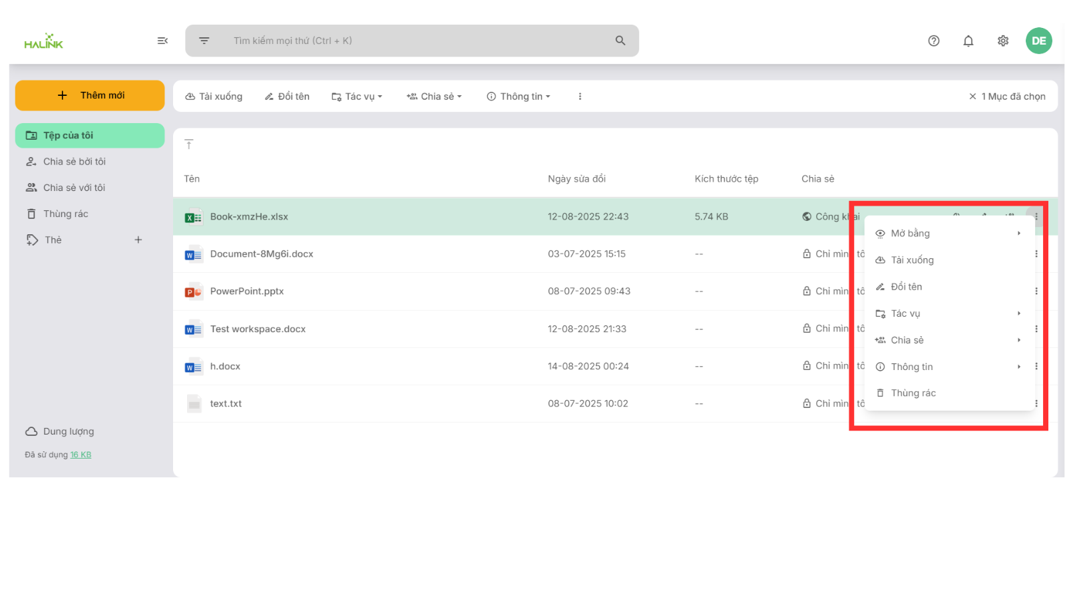The width and height of the screenshot is (1065, 599).
Task: Open three-dot menu for h.docx row
Action: 1036,366
